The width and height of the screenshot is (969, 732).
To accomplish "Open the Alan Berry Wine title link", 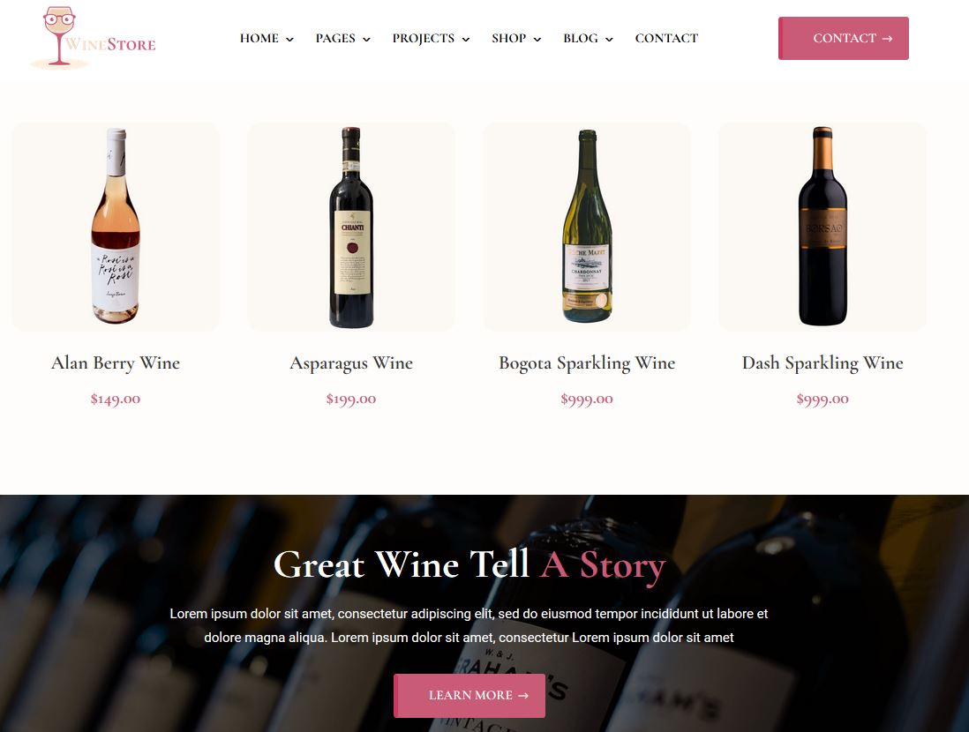I will pos(116,363).
